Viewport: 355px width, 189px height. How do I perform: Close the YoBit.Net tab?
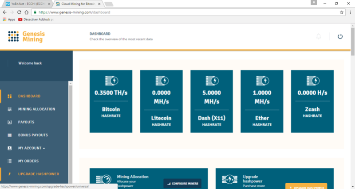[49, 4]
